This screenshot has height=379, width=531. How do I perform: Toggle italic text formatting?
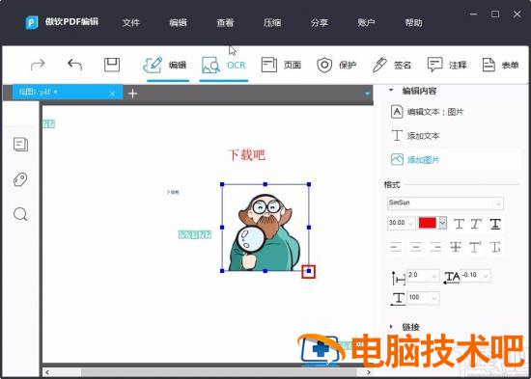pyautogui.click(x=477, y=224)
